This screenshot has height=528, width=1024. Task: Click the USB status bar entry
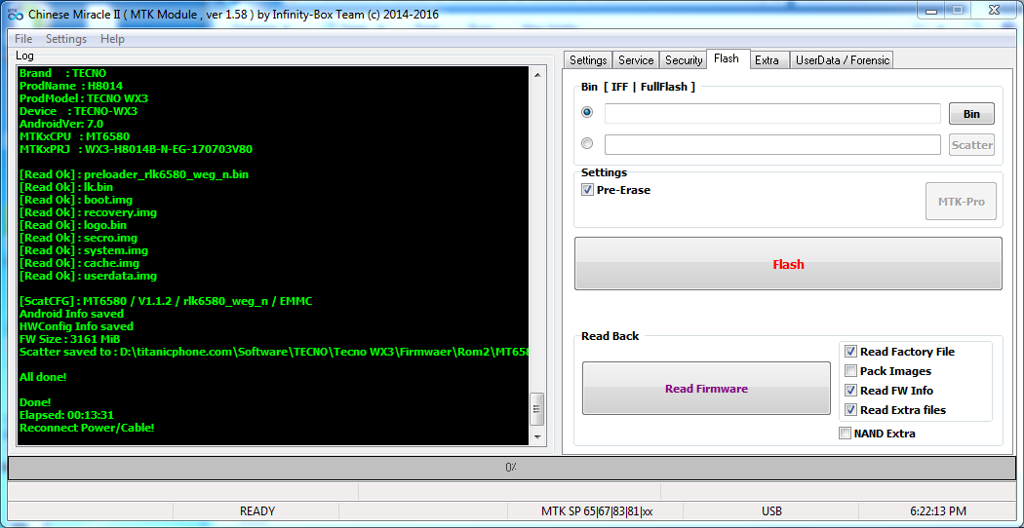point(771,511)
